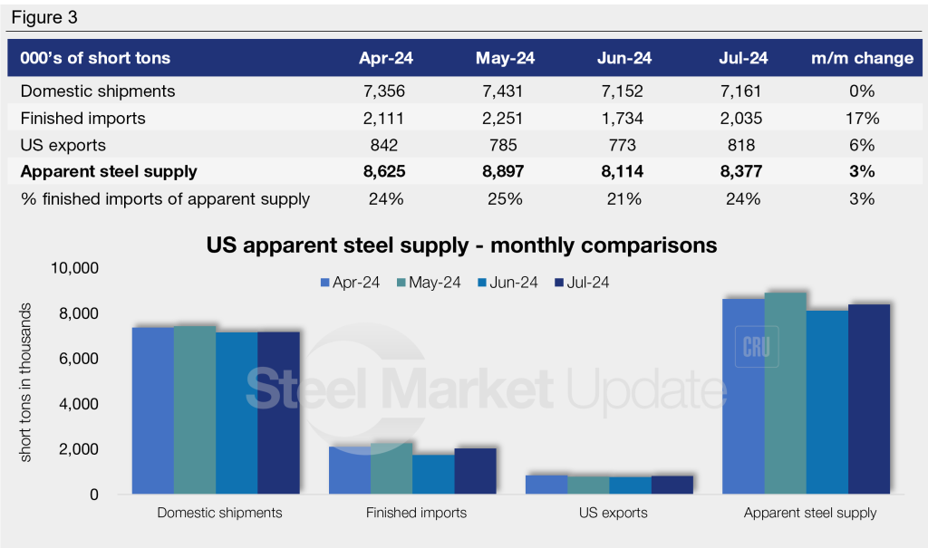The image size is (928, 548).
Task: Click the Apr-24 legend color swatch
Action: [x=325, y=283]
